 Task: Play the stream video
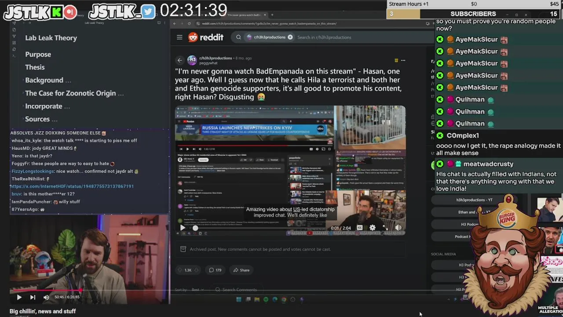point(19,297)
